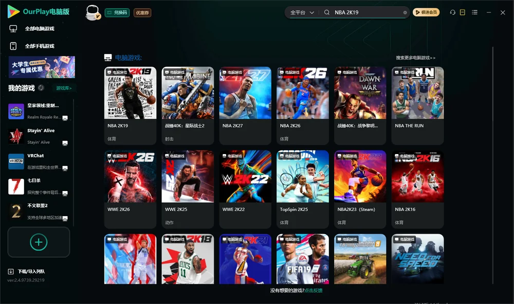Select VRChat in my games list
Viewport: 514px width, 304px height.
39,161
